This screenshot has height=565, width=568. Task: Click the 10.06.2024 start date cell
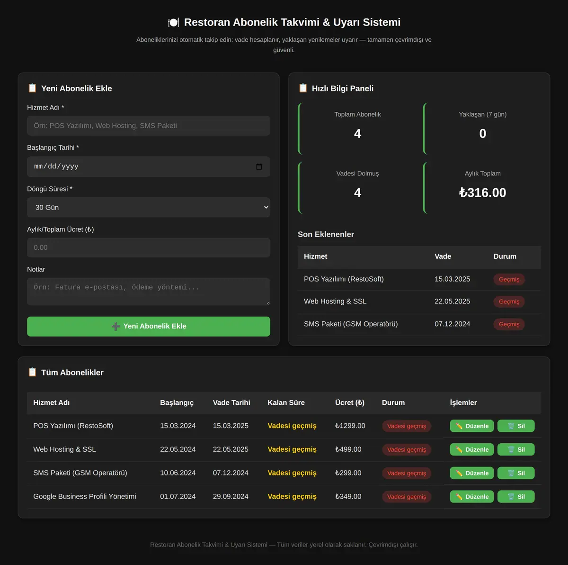(x=177, y=473)
